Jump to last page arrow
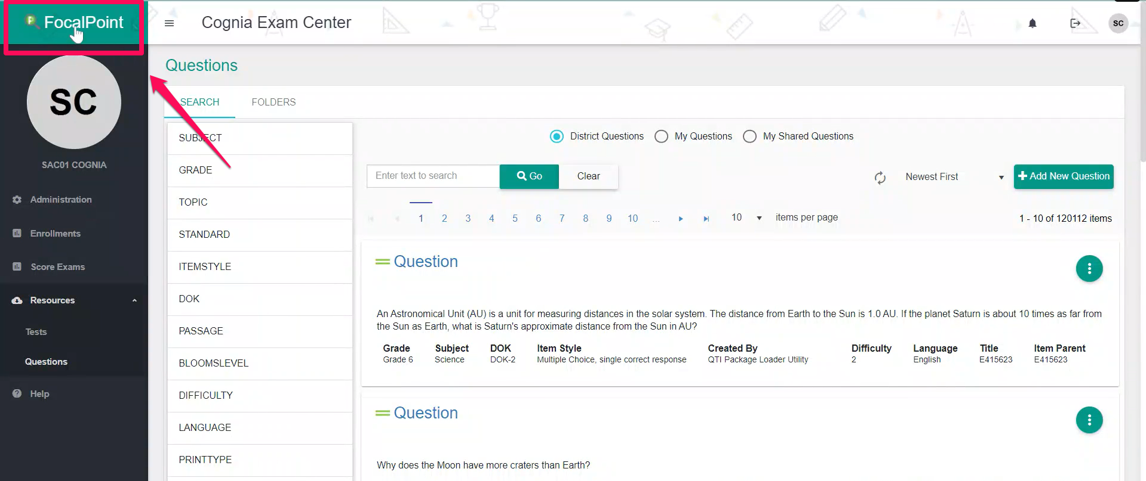The image size is (1146, 481). coord(706,219)
